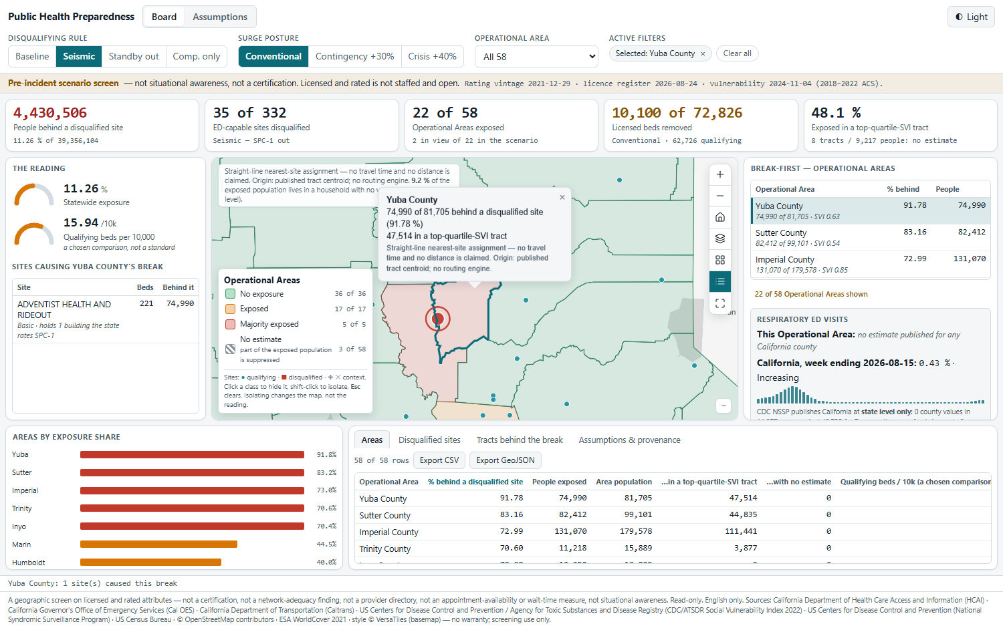
Task: Select the Areas tab
Action: click(372, 440)
